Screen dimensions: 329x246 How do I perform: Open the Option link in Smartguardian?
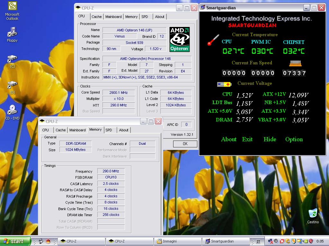click(294, 139)
